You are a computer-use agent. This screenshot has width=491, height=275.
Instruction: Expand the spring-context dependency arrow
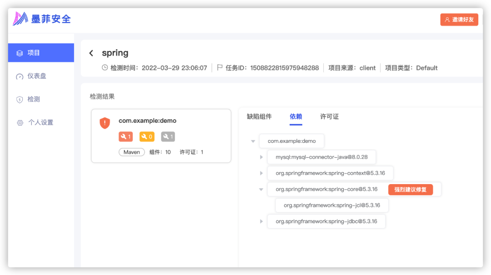click(x=261, y=173)
